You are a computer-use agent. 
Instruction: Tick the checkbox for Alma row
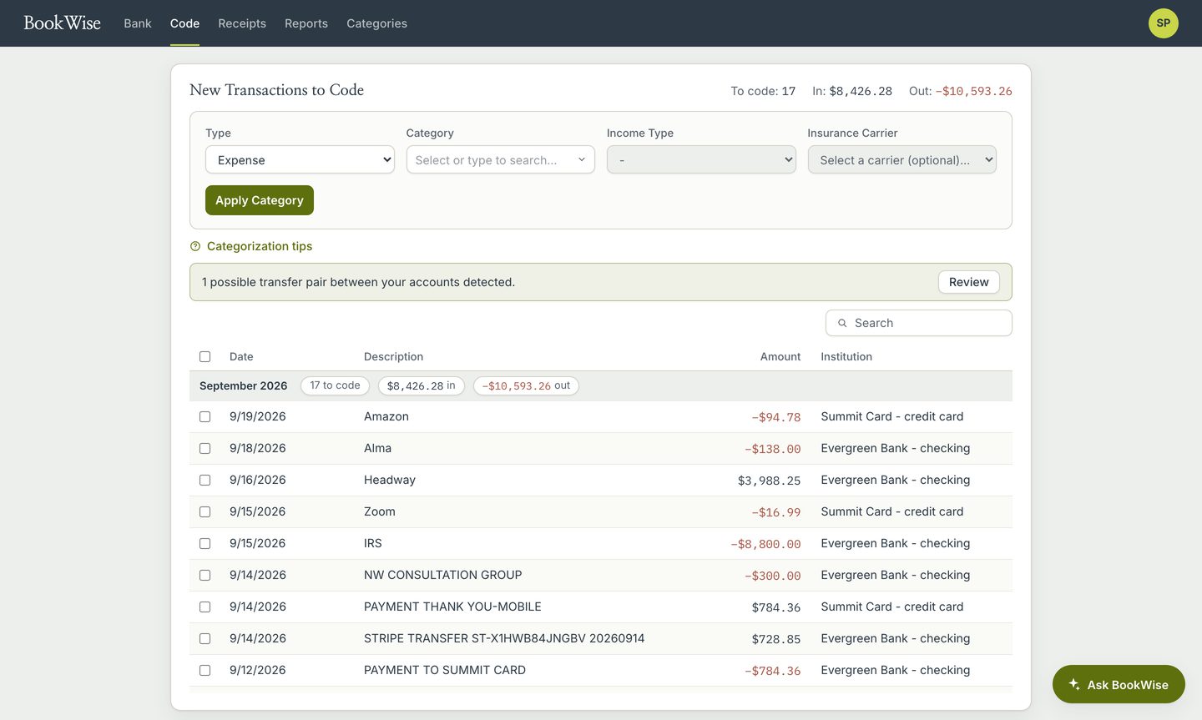coord(205,448)
